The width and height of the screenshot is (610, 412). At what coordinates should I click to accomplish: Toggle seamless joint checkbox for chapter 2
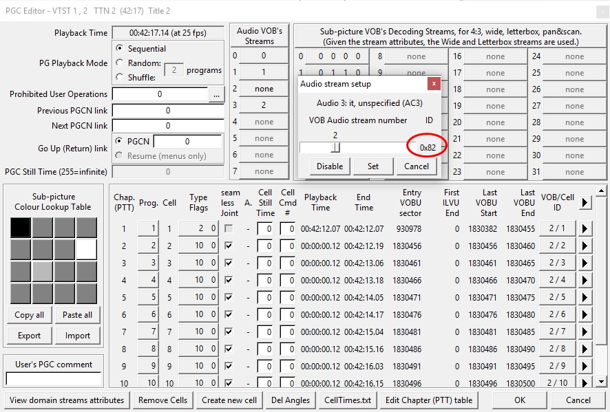click(229, 246)
